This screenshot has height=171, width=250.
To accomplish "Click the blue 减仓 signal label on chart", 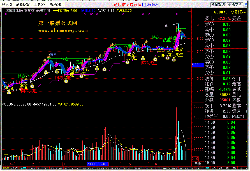I will coord(53,55).
